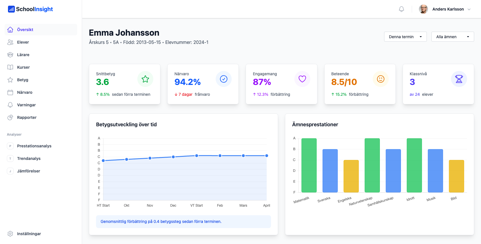Click the SchoolInsight logo icon
The height and width of the screenshot is (244, 481).
(x=11, y=9)
